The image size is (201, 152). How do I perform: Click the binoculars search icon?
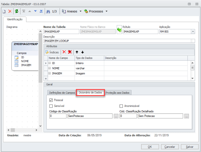(48, 11)
